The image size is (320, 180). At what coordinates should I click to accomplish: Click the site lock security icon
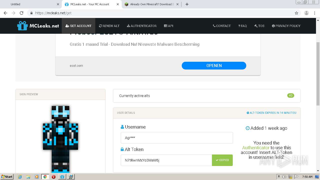tap(31, 13)
